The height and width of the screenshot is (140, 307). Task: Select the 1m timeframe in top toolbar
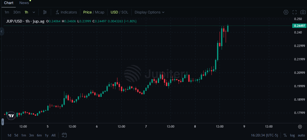[x=7, y=12]
